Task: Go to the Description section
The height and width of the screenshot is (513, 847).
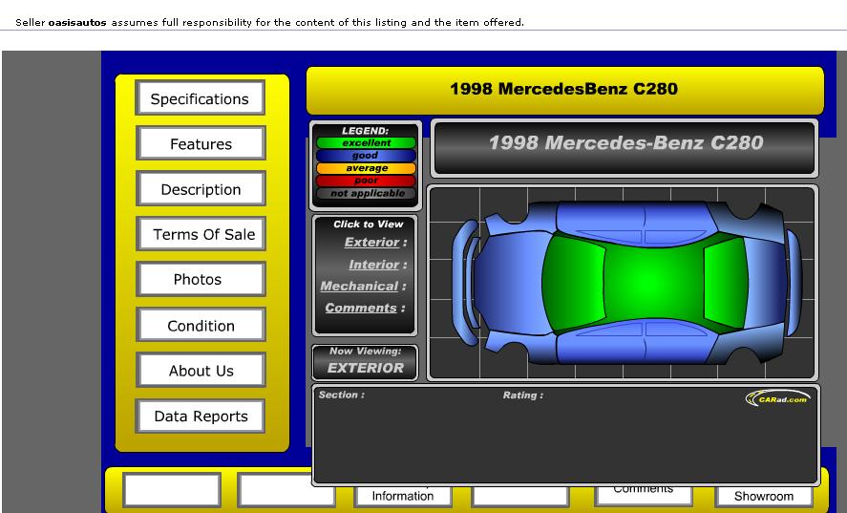Action: click(x=201, y=188)
